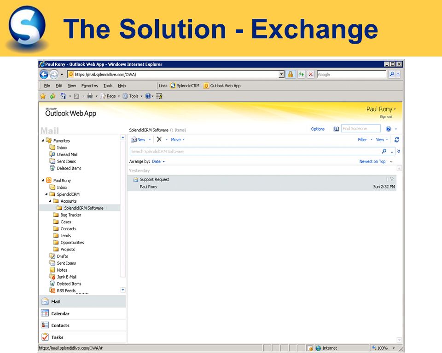Image resolution: width=442 pixels, height=353 pixels.
Task: Open the New item dropdown arrow
Action: (x=150, y=139)
